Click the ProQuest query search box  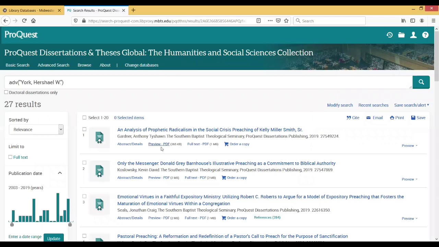tap(208, 82)
